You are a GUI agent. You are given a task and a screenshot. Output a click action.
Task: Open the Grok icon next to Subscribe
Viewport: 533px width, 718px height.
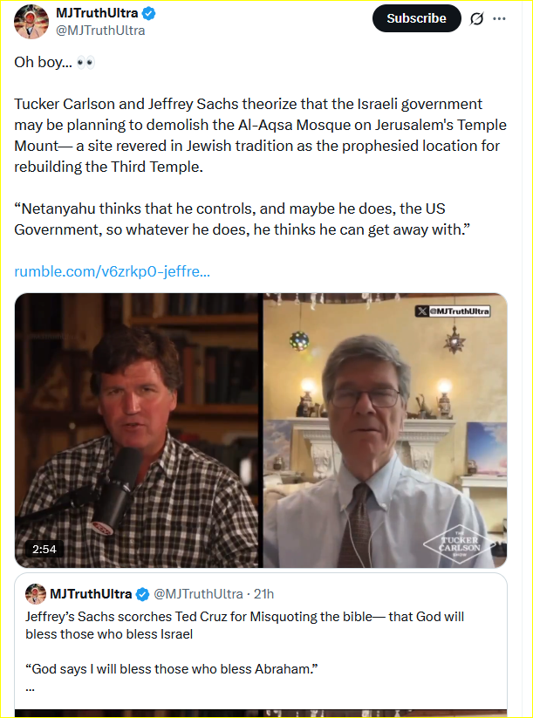pos(476,18)
